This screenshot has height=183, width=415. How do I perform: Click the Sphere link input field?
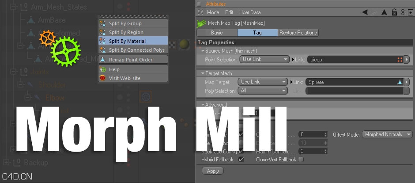coord(355,82)
